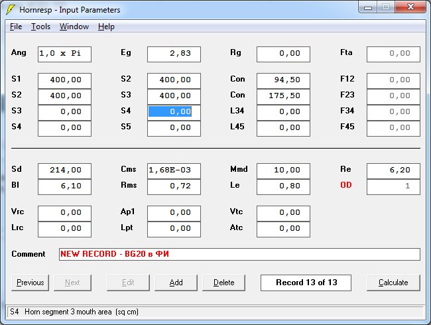Viewport: 431px width, 325px height.
Task: Click the Hornresp lightning icon in title bar
Action: click(11, 9)
